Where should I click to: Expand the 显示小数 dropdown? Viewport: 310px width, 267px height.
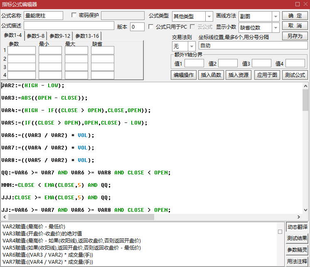coord(276,28)
